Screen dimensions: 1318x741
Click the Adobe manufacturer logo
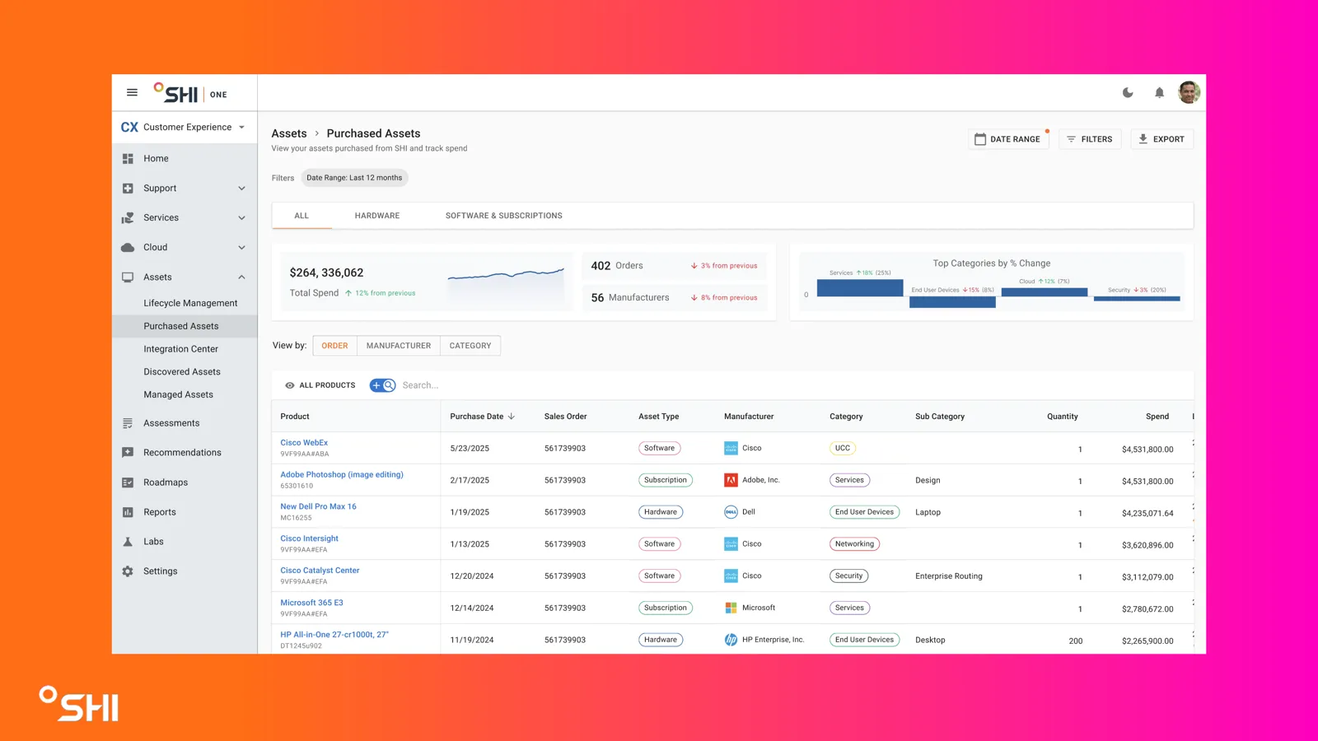pyautogui.click(x=731, y=480)
